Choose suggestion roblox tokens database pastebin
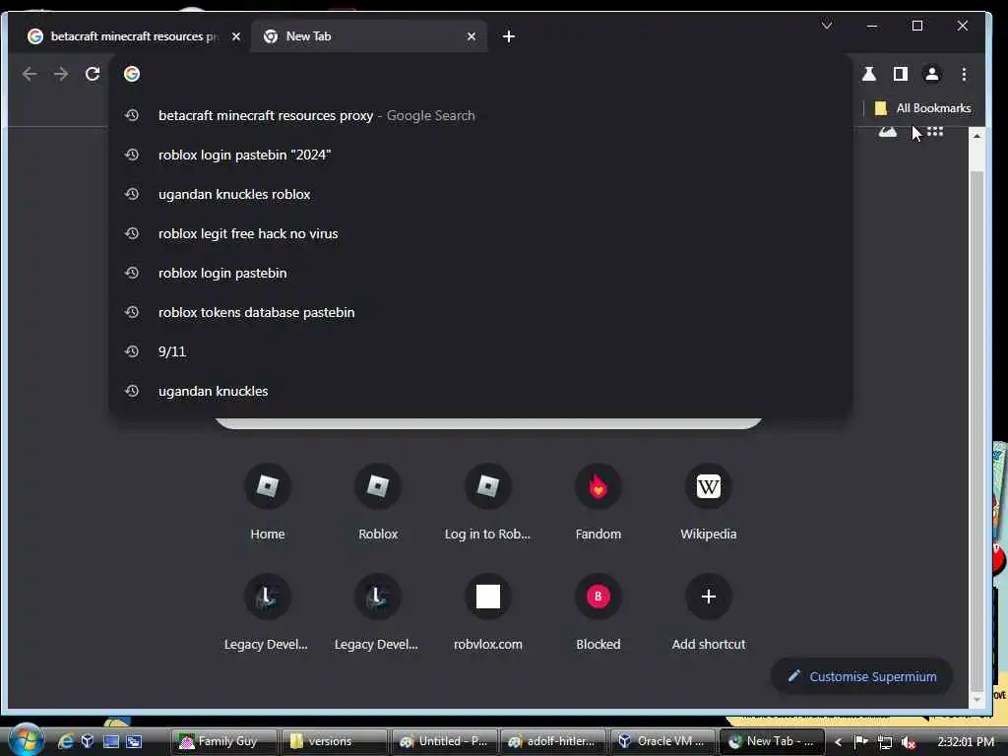 point(480,312)
